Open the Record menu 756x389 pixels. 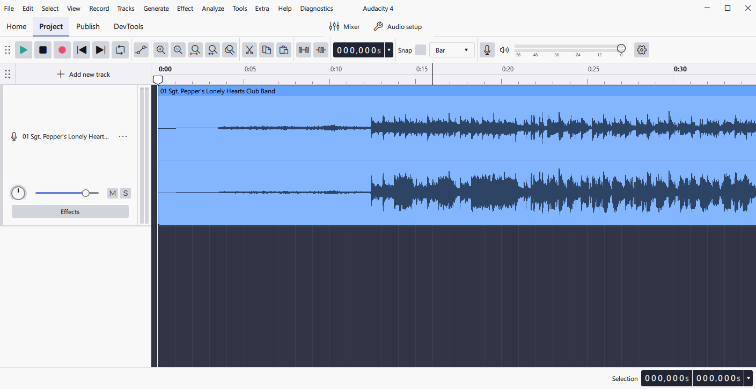pyautogui.click(x=99, y=9)
